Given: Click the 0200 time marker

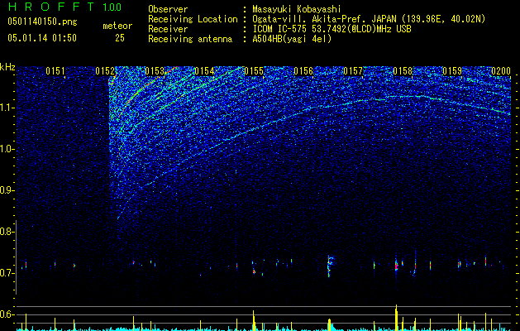Looking at the screenshot, I should click(x=501, y=71).
